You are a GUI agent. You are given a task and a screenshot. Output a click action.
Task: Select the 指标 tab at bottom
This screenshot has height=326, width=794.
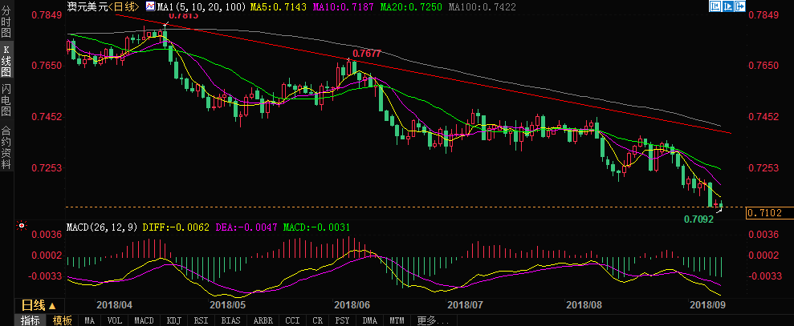[31, 320]
